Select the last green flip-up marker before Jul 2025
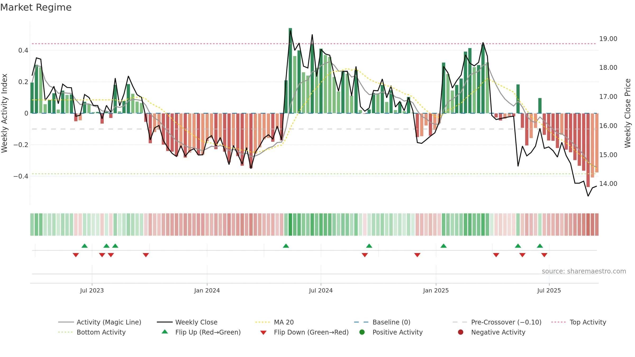This screenshot has height=357, width=635. coord(540,246)
